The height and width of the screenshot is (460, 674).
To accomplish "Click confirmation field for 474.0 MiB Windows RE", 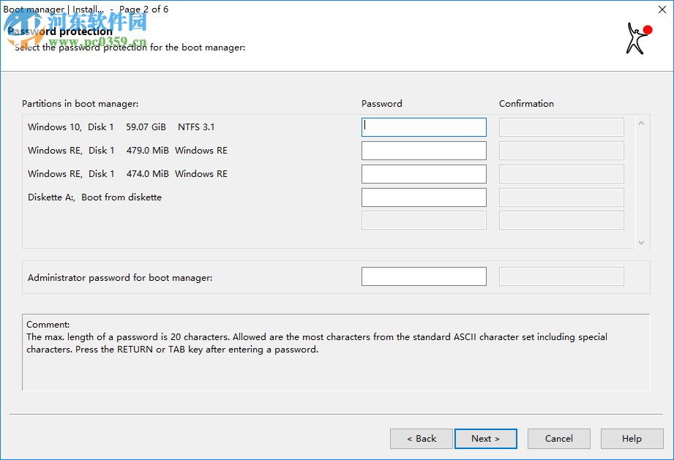I will coord(561,174).
